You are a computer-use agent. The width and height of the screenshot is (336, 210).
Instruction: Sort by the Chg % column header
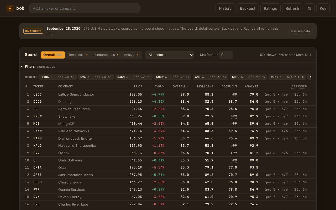[x=160, y=86]
